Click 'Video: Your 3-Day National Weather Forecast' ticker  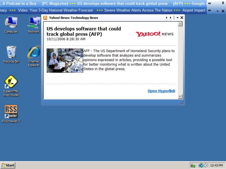tap(55, 10)
